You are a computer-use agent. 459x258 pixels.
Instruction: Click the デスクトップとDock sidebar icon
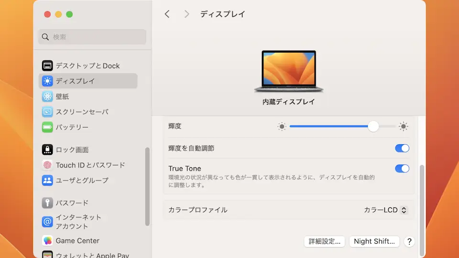47,66
